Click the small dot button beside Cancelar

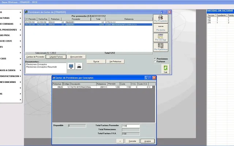pos(120,141)
